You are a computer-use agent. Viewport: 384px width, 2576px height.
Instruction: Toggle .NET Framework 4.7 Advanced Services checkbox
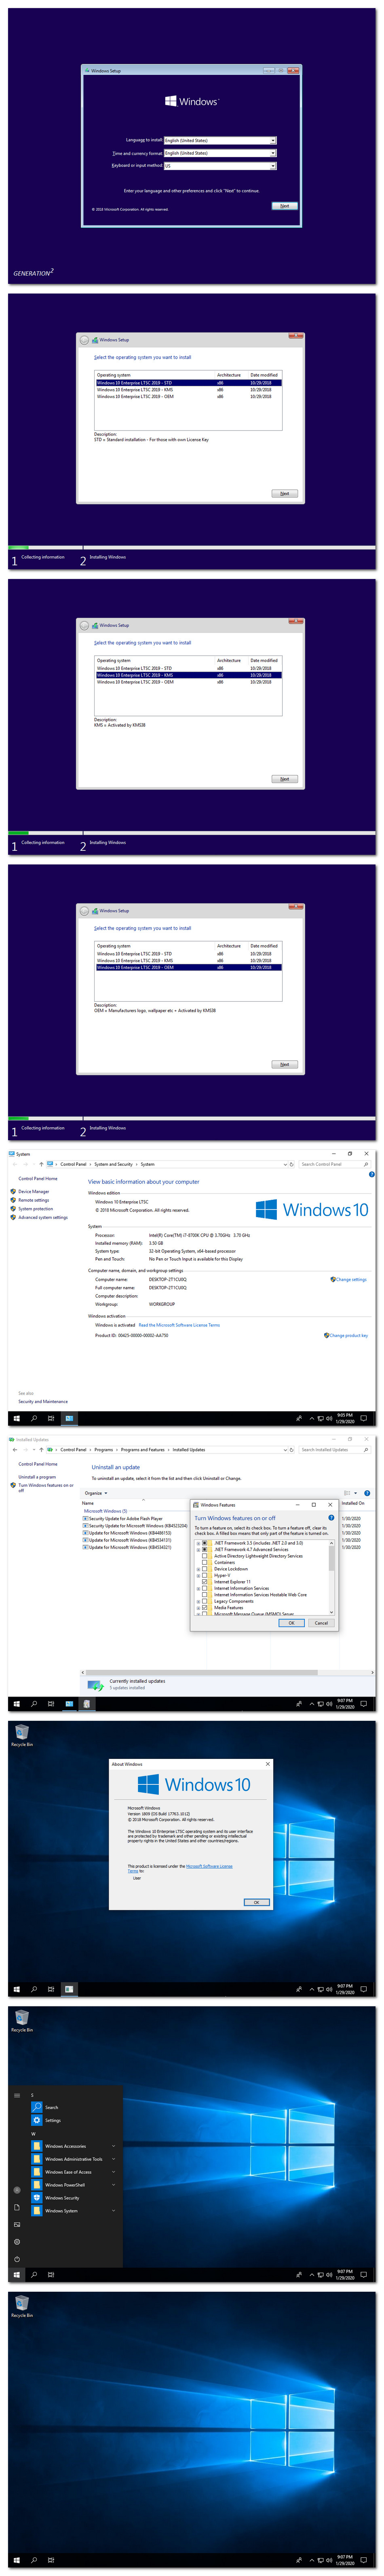point(205,1549)
